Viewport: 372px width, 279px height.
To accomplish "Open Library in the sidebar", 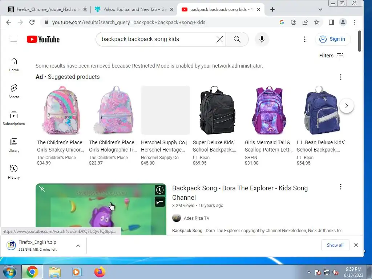I will tap(14, 145).
